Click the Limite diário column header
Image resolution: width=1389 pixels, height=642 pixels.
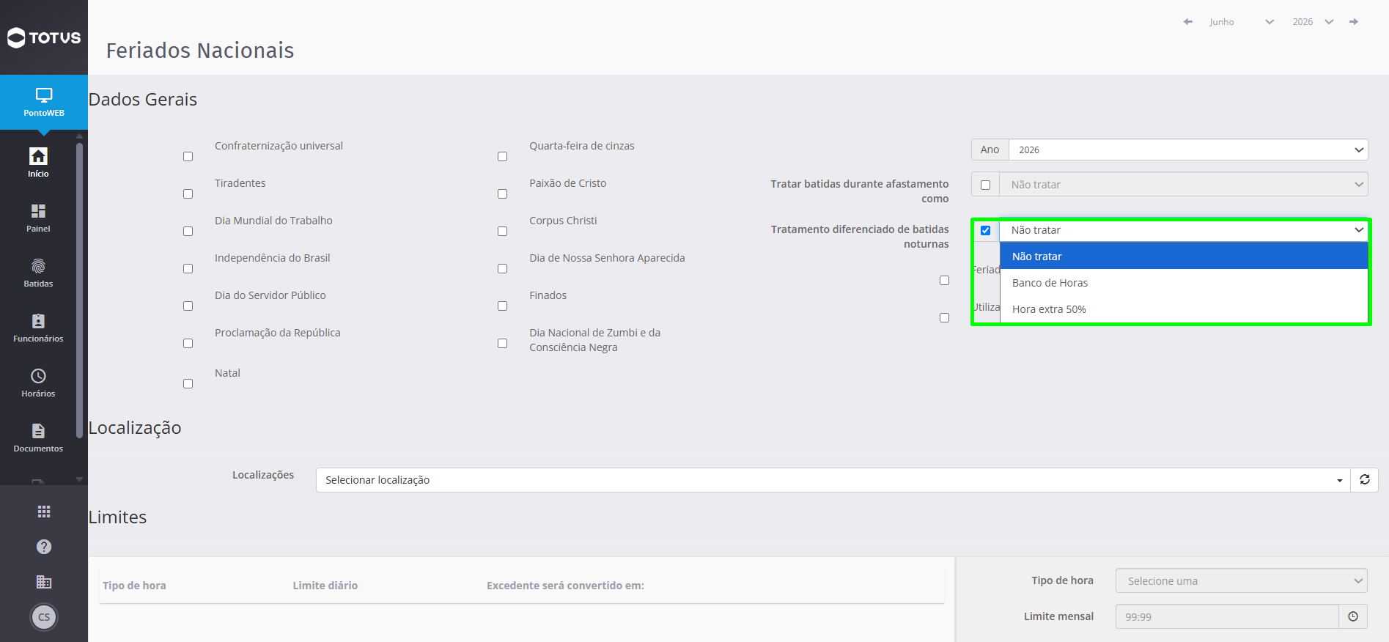[325, 586]
